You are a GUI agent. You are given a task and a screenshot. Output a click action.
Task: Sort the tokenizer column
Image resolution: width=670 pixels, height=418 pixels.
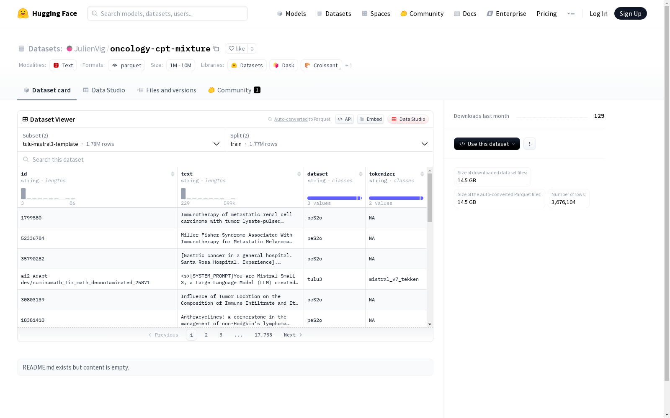(422, 174)
